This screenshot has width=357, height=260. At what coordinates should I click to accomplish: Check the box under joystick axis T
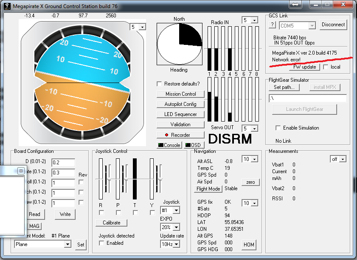pos(135,213)
